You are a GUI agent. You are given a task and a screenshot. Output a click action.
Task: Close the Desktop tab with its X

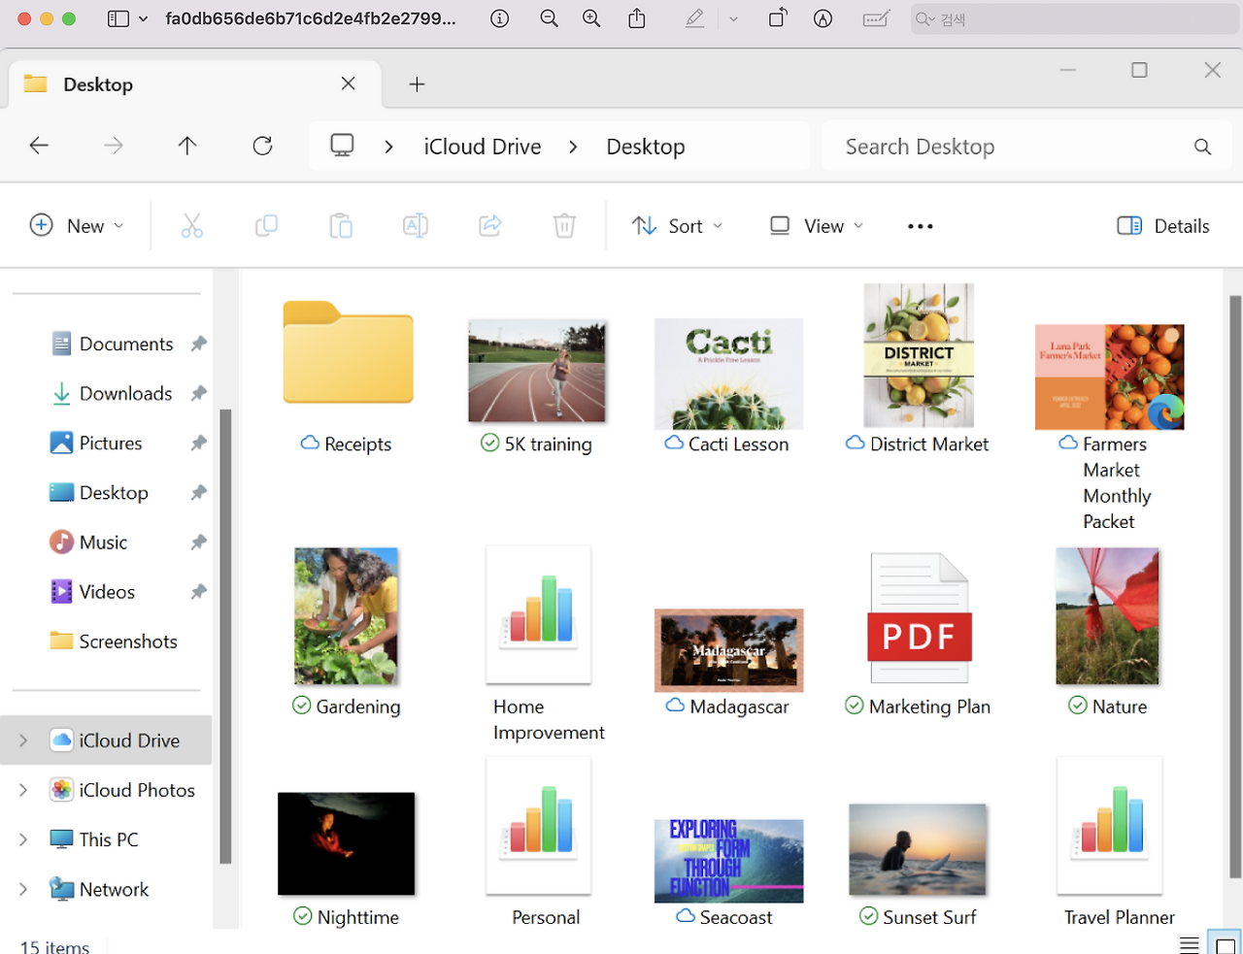coord(348,83)
